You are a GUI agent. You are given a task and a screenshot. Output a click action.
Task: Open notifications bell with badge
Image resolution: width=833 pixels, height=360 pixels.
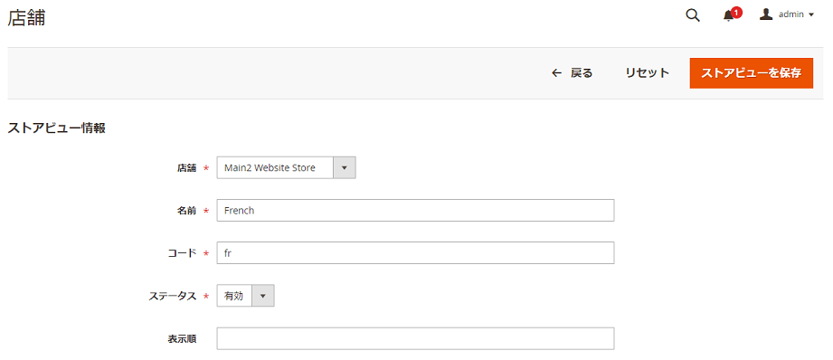click(x=732, y=14)
